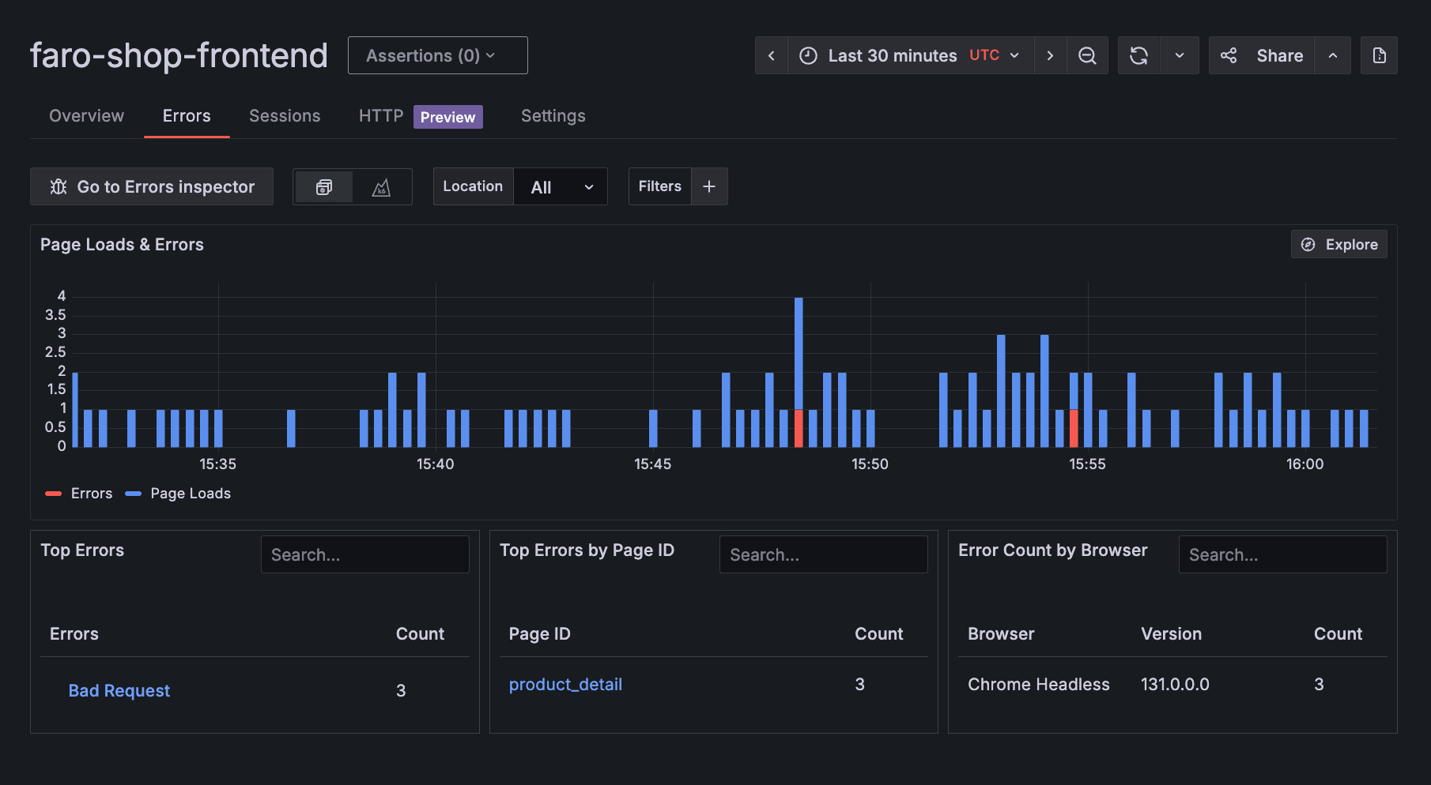Click the browser real-user data icon
The image size is (1431, 785).
pyautogui.click(x=324, y=186)
